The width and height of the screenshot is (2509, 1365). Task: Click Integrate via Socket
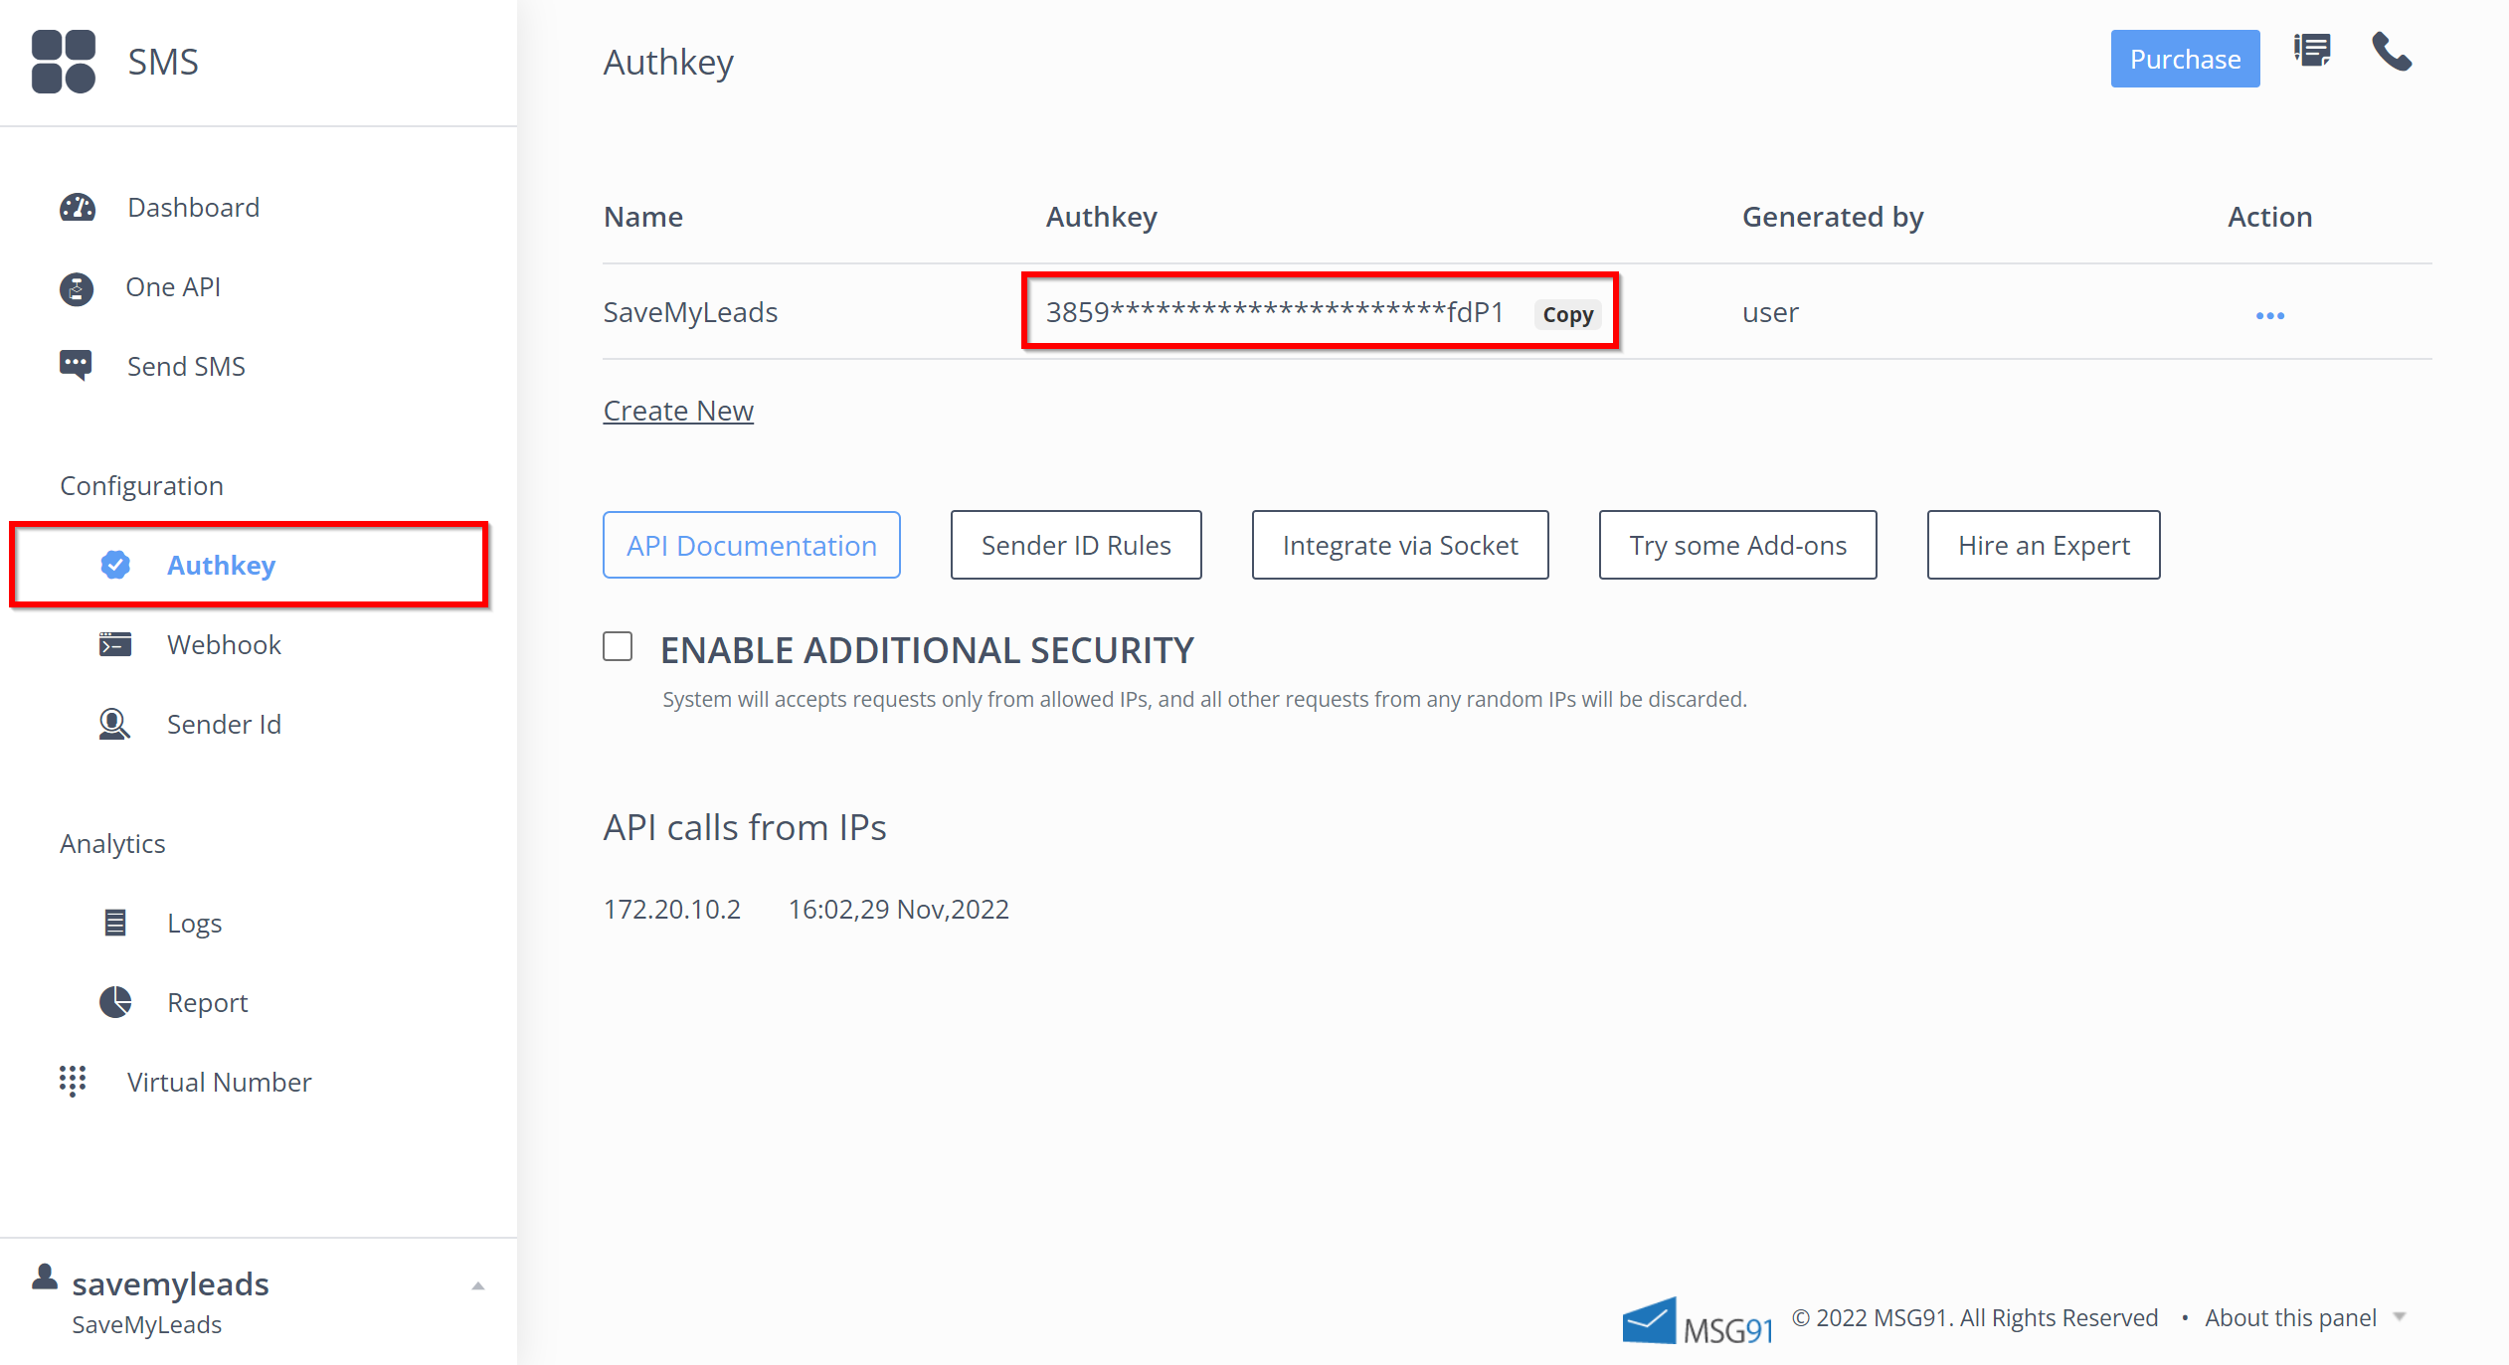point(1400,545)
